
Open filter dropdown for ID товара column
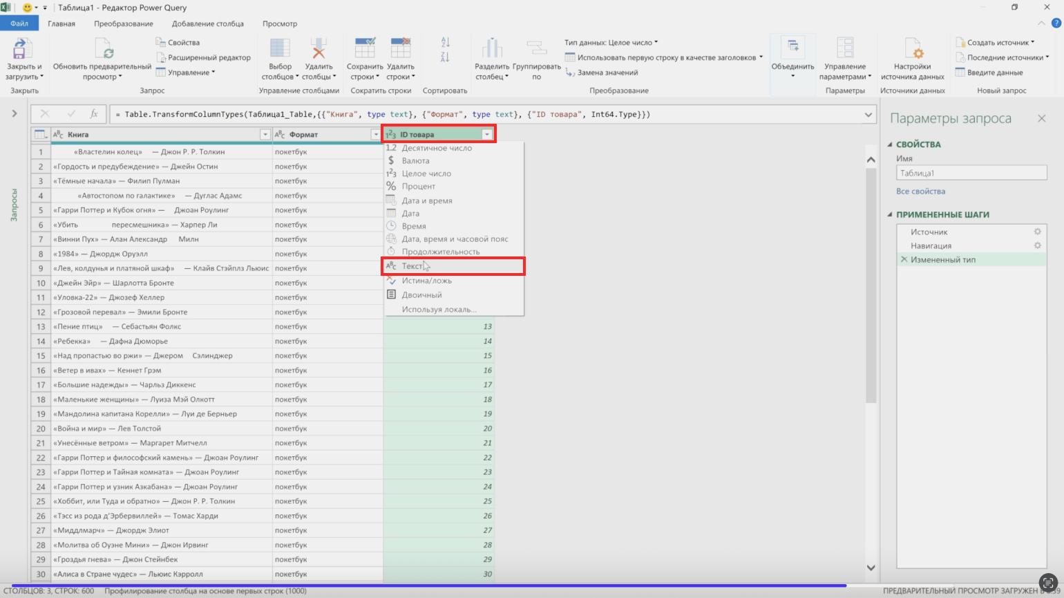487,135
